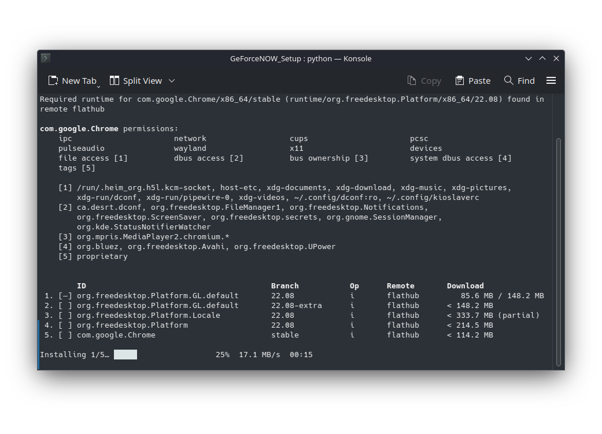602x434 pixels.
Task: Click the 'wayland' permission text
Action: pyautogui.click(x=190, y=149)
